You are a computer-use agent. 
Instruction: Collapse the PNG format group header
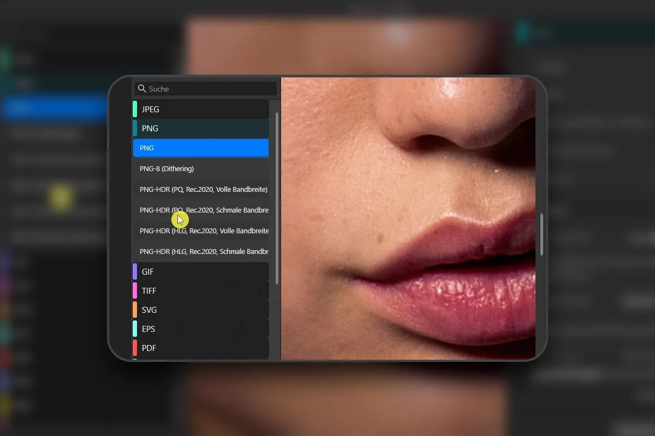201,129
